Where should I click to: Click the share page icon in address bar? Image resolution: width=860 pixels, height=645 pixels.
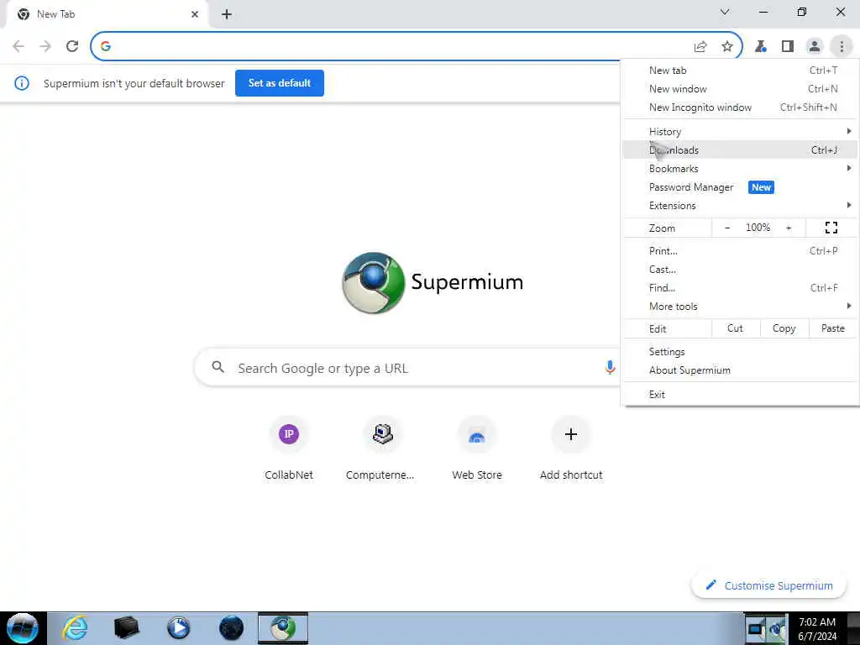coord(700,47)
